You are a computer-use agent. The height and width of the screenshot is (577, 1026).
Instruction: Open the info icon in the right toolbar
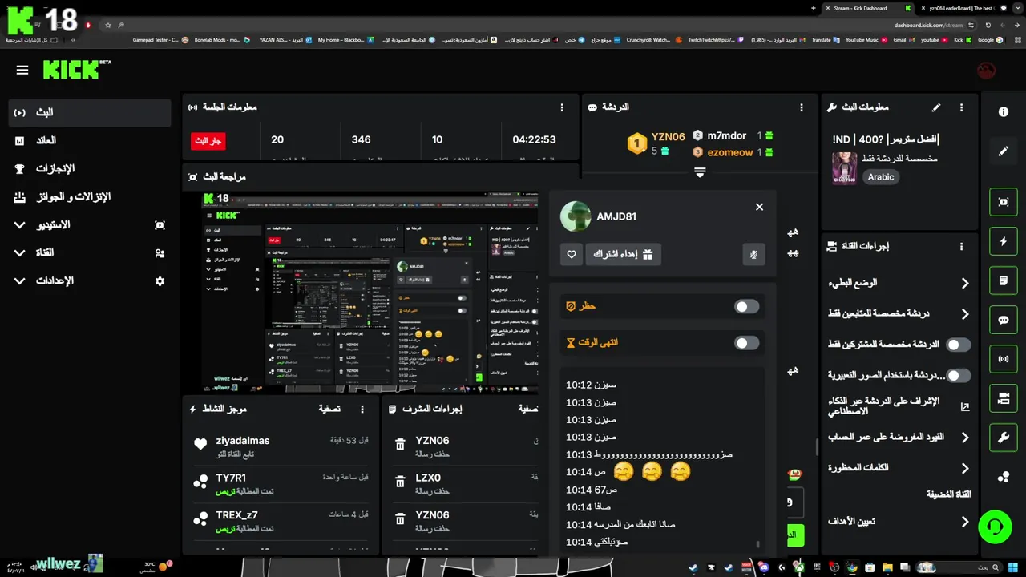tap(1003, 111)
